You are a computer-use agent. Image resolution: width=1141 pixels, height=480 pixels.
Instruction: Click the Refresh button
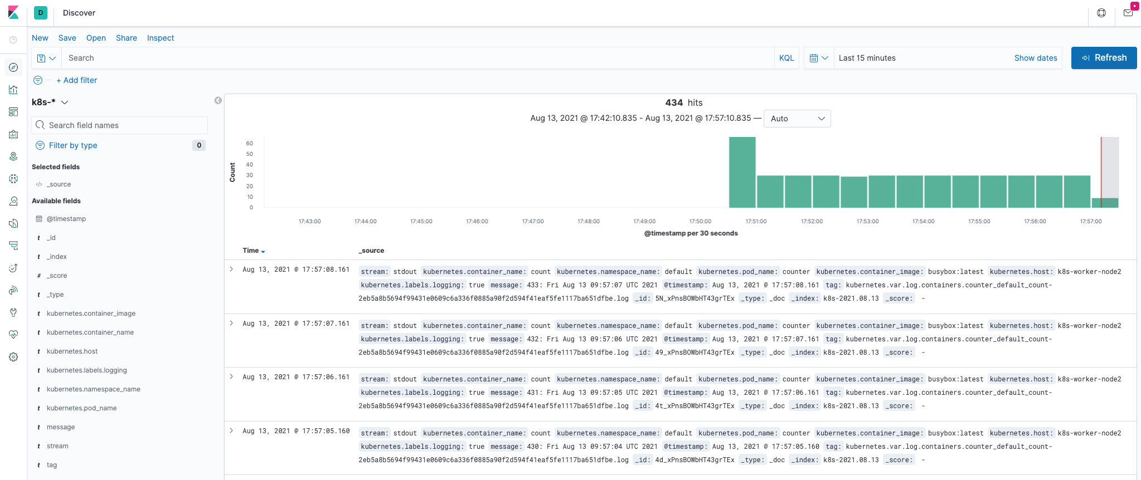pyautogui.click(x=1104, y=58)
